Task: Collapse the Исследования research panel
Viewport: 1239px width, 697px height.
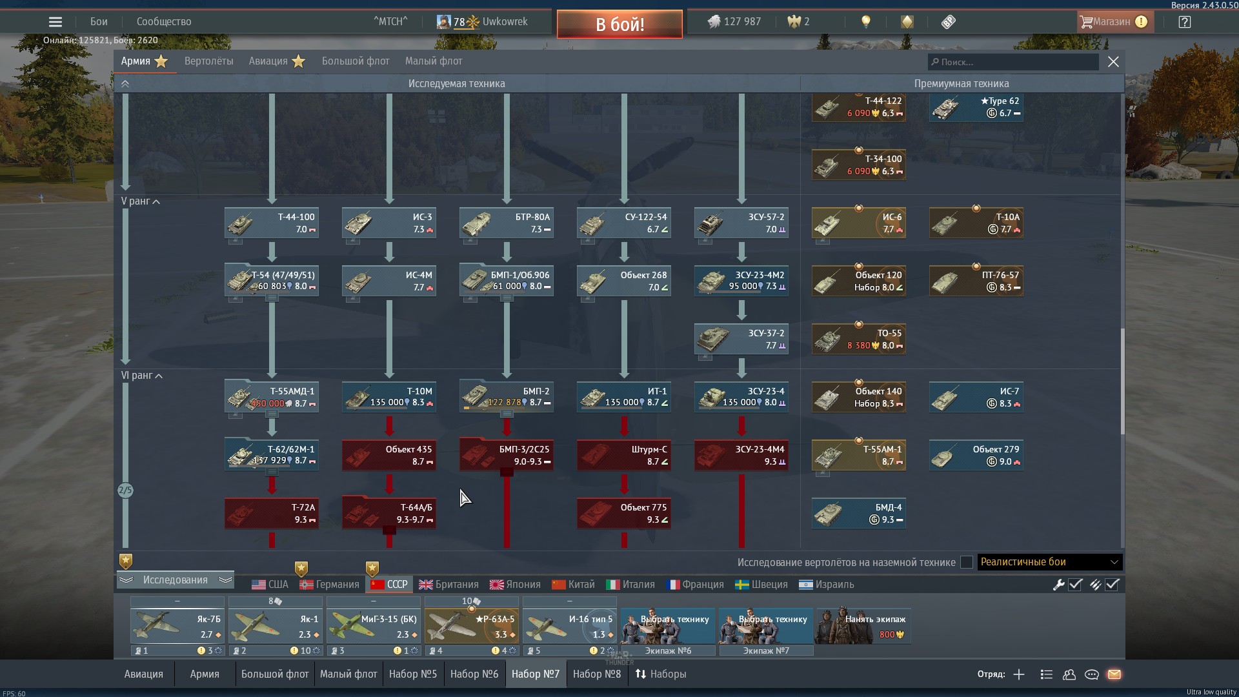Action: click(176, 580)
